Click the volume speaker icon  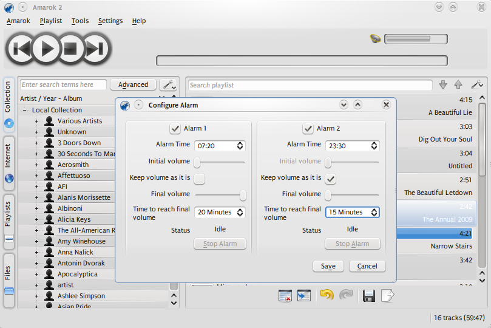pos(375,39)
